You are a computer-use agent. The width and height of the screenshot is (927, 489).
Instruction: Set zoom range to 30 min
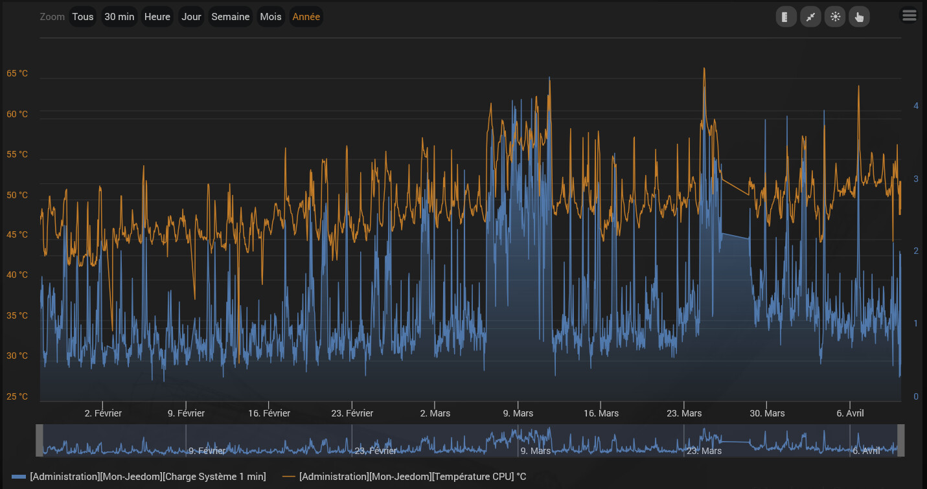[x=119, y=17]
